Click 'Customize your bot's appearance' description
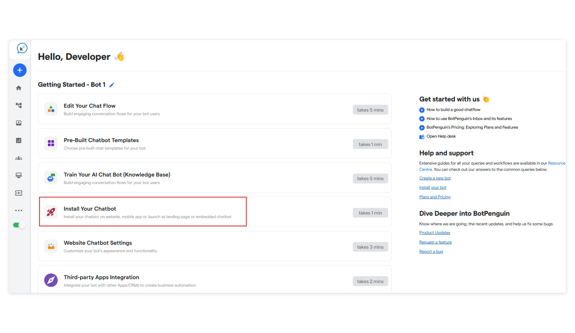The height and width of the screenshot is (333, 575). [x=110, y=251]
